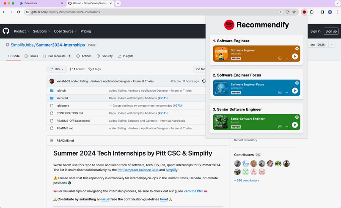
Task: Click Software Engineer album art thumbnail
Action: [221, 54]
